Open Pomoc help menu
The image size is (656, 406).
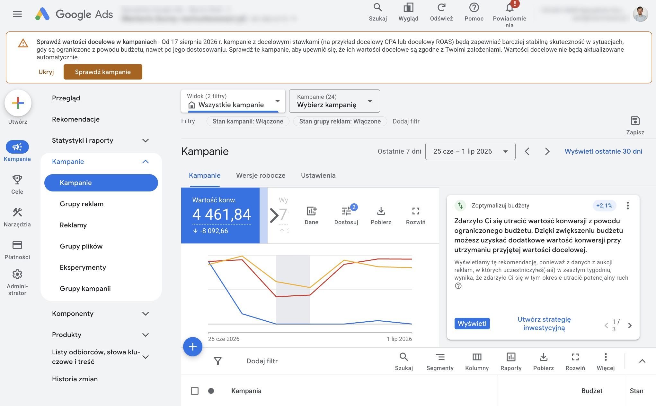point(474,12)
